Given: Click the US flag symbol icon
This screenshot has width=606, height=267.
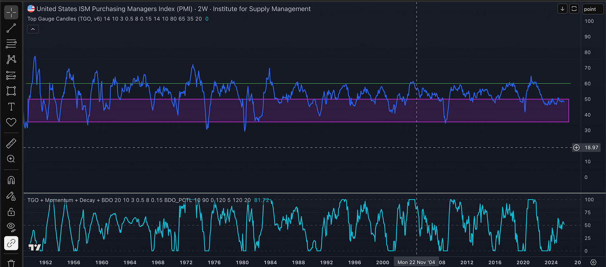Looking at the screenshot, I should point(31,8).
